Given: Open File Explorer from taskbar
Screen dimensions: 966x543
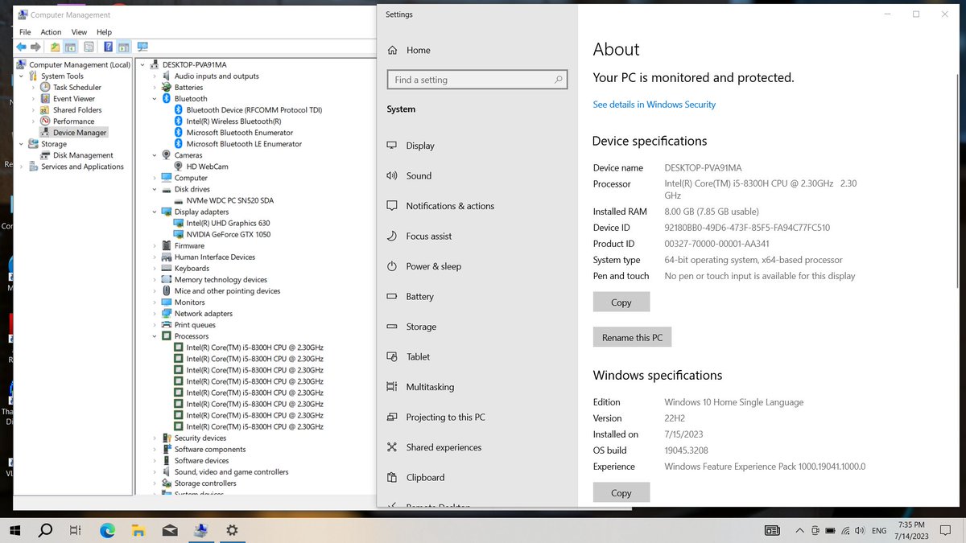Looking at the screenshot, I should pyautogui.click(x=138, y=530).
